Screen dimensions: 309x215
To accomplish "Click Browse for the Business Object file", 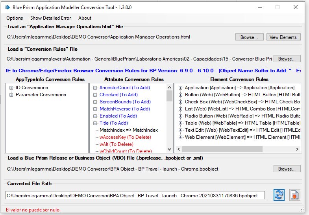I will click(x=287, y=169).
